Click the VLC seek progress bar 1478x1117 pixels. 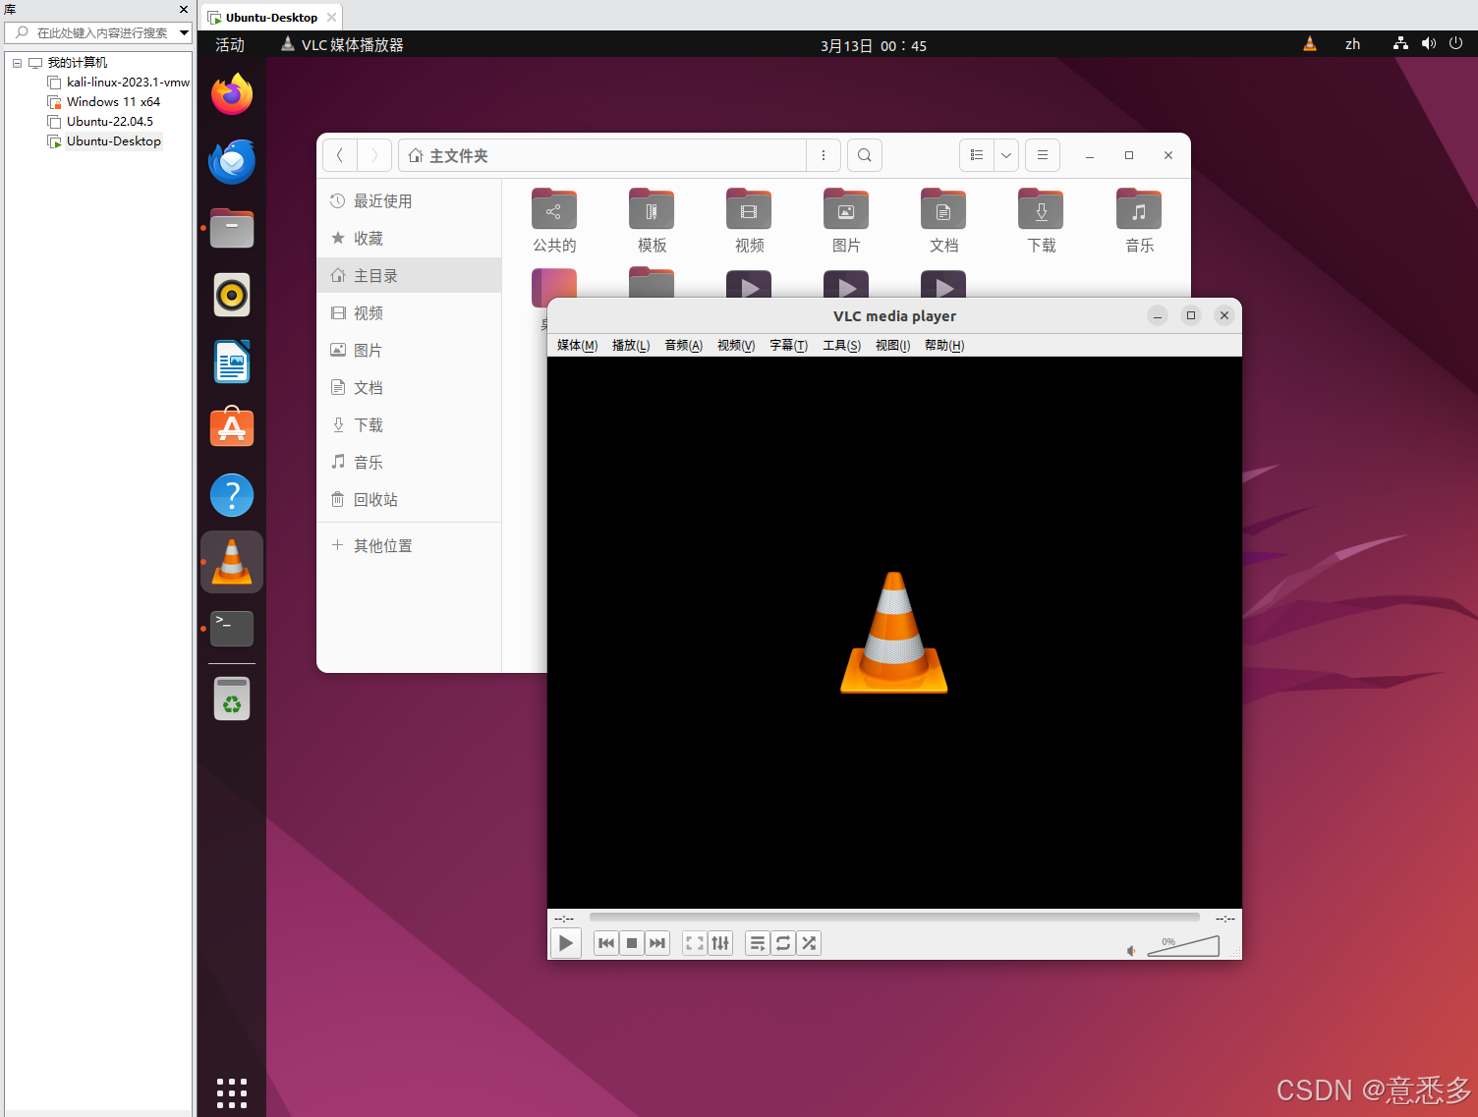894,918
